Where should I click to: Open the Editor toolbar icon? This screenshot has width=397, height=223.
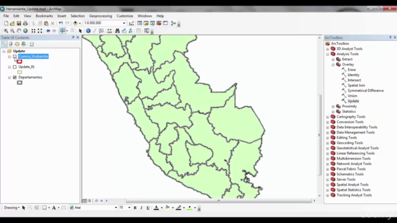[x=132, y=24]
